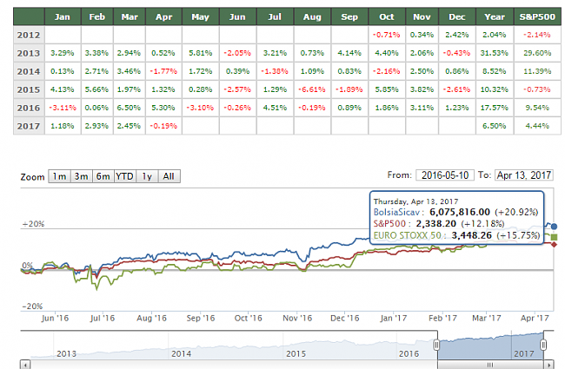Choose the 6m zoom range
The width and height of the screenshot is (565, 369).
tap(103, 176)
